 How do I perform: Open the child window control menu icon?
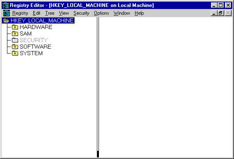(x=7, y=13)
